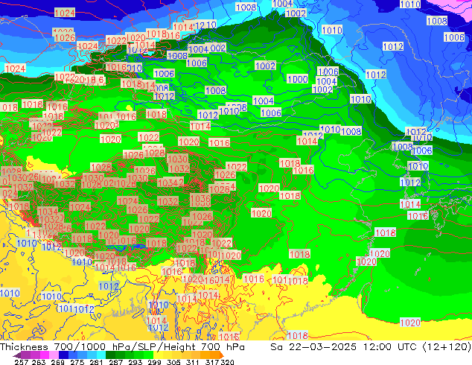The height and width of the screenshot is (365, 472).
Task: Click the bright yellow legend color swatch
Action: tap(158, 355)
